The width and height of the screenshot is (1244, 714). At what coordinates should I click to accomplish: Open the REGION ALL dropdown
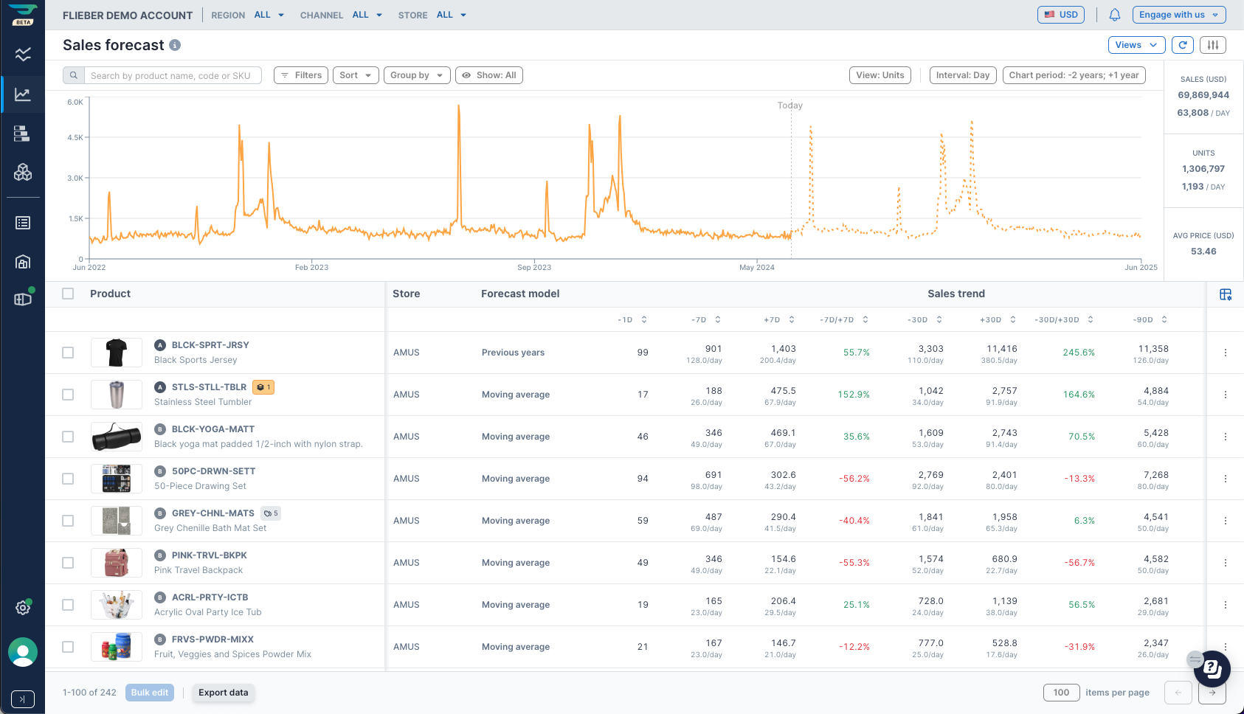pos(269,15)
